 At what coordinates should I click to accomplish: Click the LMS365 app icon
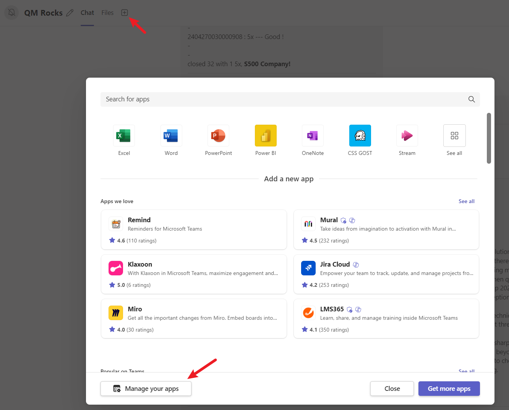pos(308,313)
